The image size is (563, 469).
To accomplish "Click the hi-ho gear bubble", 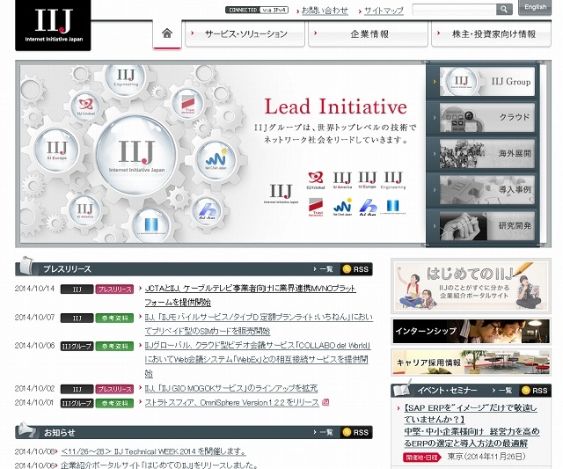I will pos(207,211).
